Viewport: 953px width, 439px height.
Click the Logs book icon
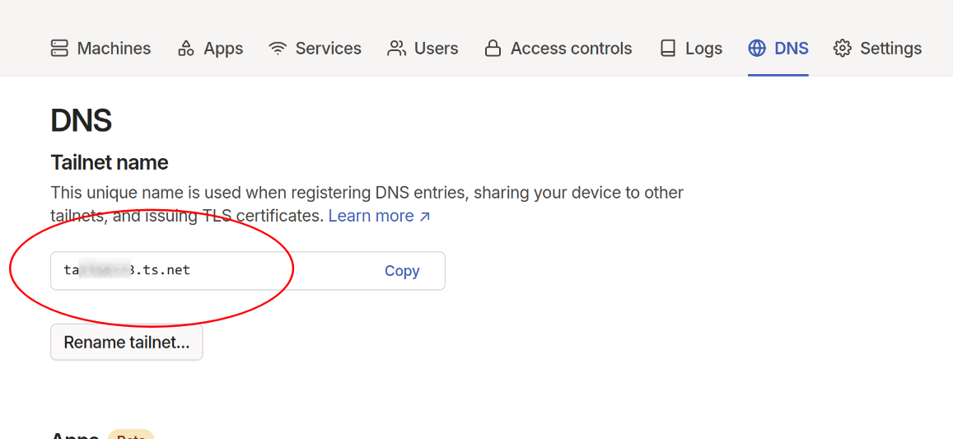point(668,49)
